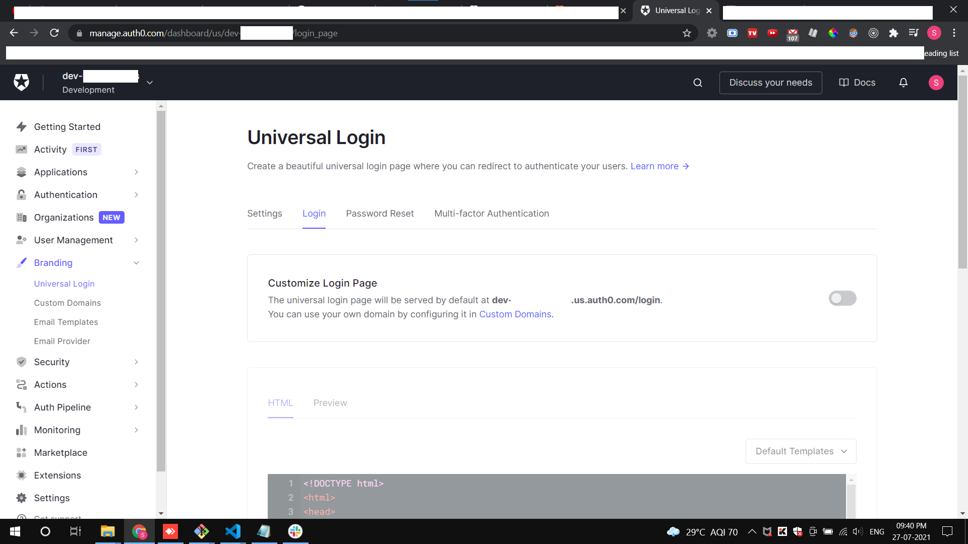Open the tenant switcher dropdown chevron

(x=150, y=83)
